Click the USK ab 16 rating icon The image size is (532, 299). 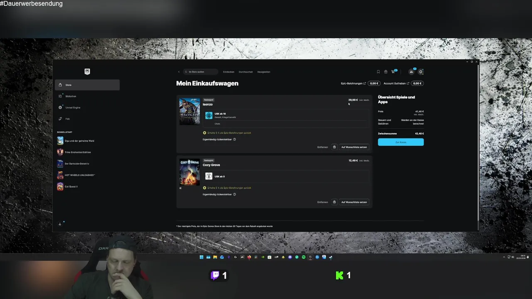(x=209, y=115)
